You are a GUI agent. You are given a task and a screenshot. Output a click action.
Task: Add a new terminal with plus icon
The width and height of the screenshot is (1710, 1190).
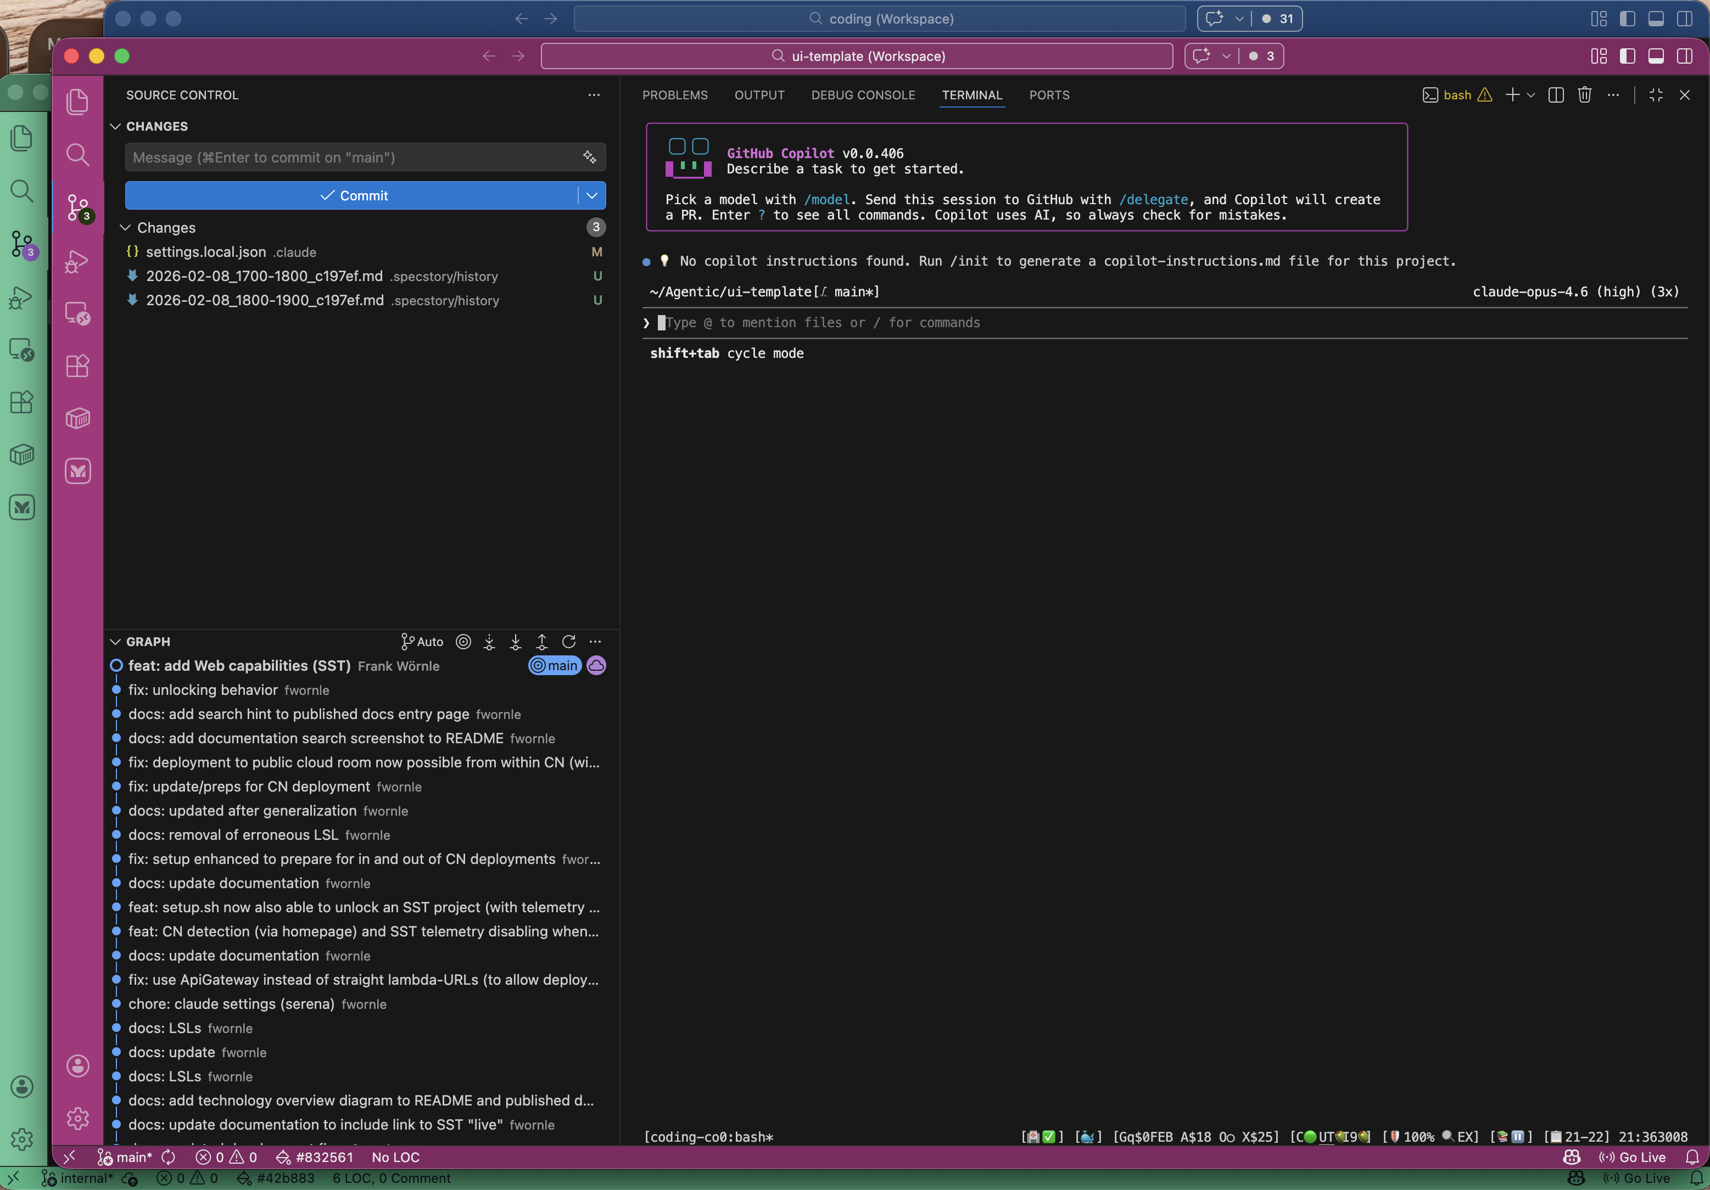[x=1513, y=94]
